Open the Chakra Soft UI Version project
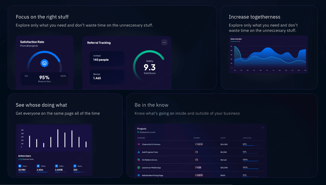Screen dimensions: 326x185 click(x=151, y=145)
